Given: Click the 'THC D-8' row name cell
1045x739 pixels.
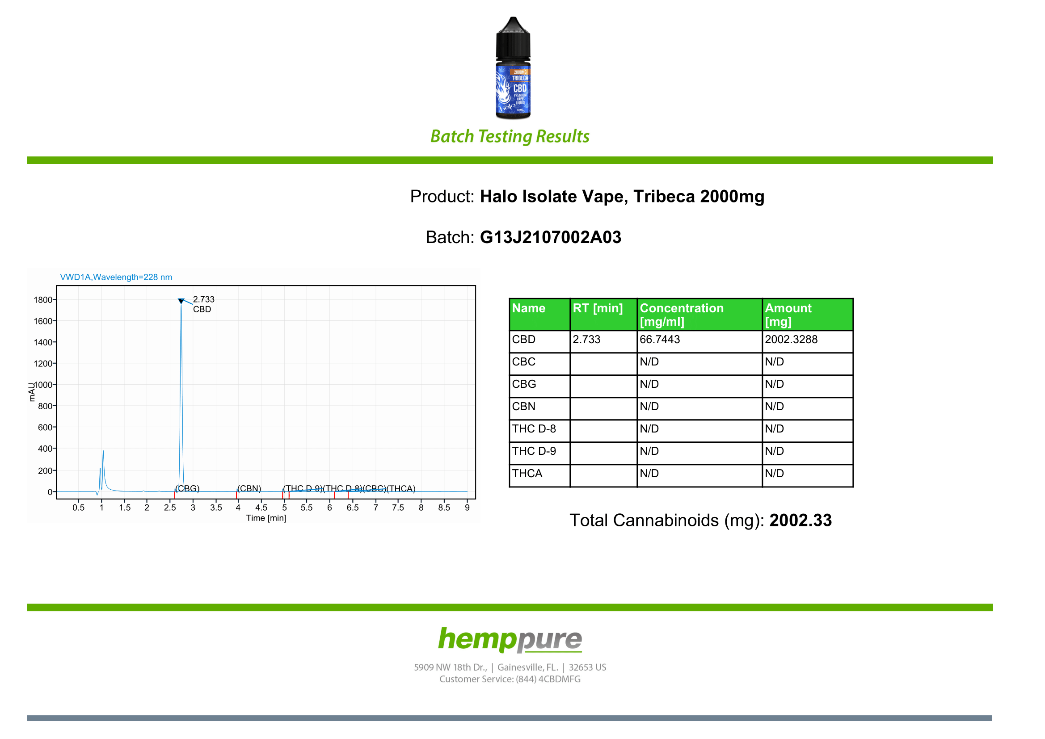Looking at the screenshot, I should [x=539, y=430].
